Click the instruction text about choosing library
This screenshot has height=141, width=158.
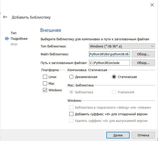pos(95,39)
